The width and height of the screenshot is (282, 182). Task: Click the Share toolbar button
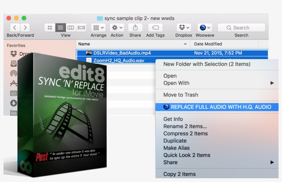tap(135, 28)
